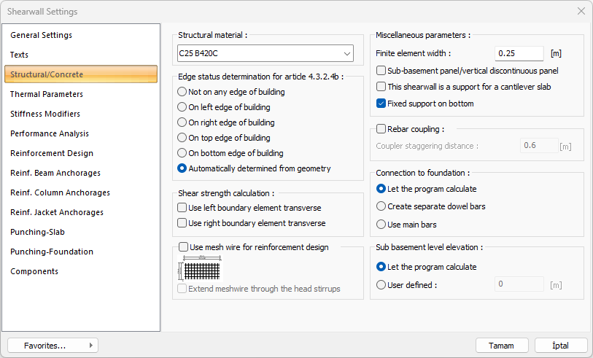
Task: Go to Stiffness Modifiers section
Action: coord(45,114)
